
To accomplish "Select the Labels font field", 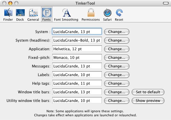I will (x=77, y=75).
